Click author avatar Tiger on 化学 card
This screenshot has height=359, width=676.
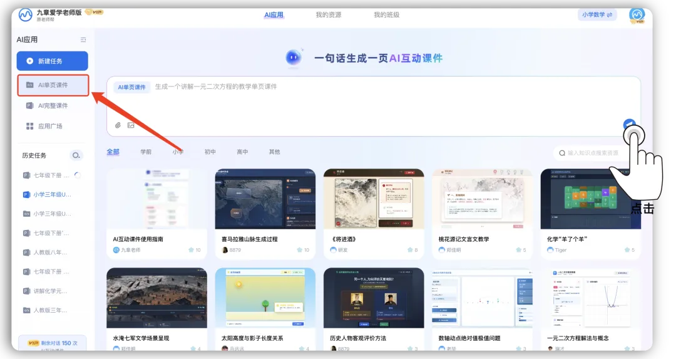(x=551, y=250)
